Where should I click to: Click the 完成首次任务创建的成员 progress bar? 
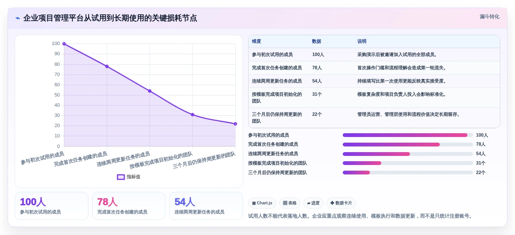click(408, 145)
